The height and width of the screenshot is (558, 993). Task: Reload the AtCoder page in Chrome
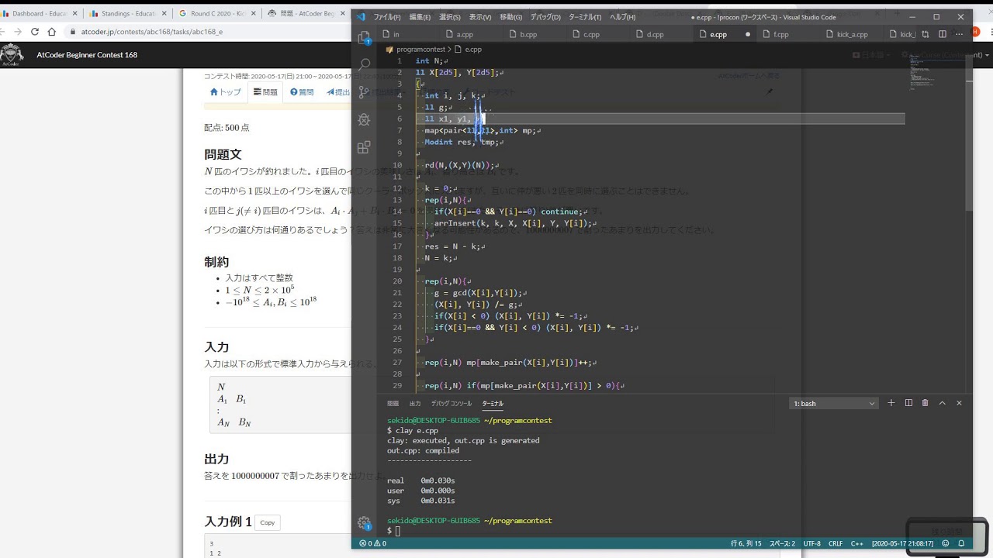pyautogui.click(x=35, y=32)
